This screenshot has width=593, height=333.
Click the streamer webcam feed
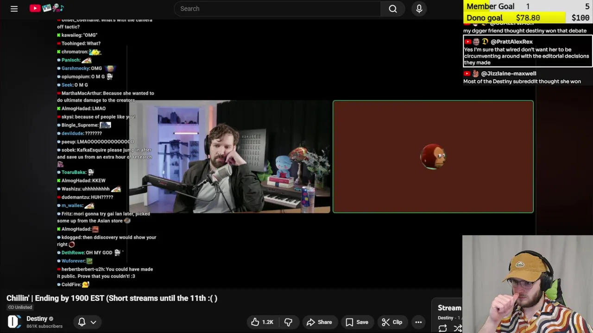pyautogui.click(x=230, y=156)
